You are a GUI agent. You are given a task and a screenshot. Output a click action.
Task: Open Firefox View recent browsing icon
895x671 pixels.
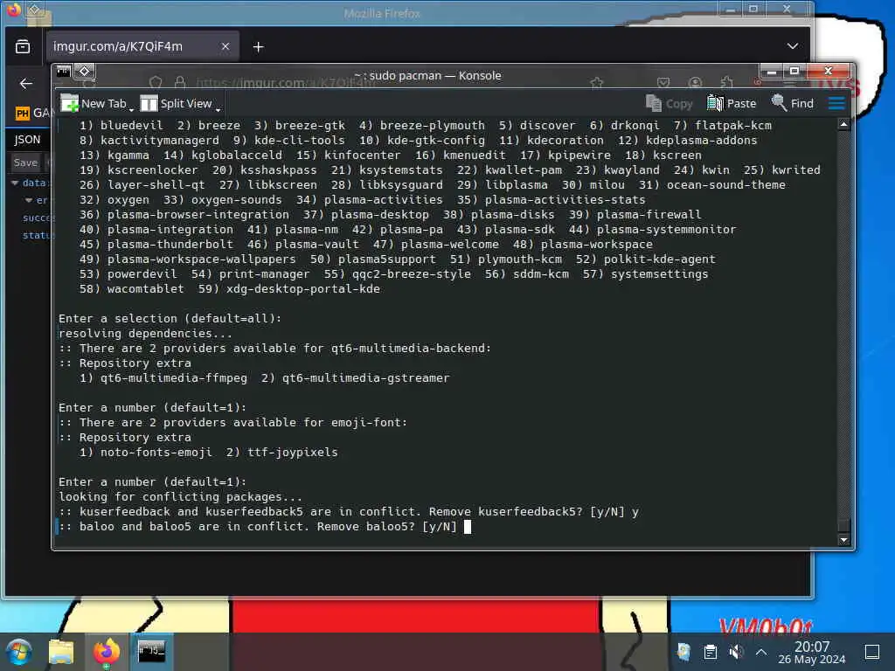click(23, 46)
